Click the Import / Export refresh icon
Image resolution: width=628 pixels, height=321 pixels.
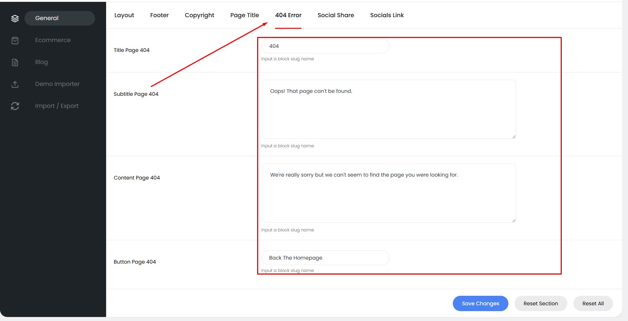click(15, 106)
